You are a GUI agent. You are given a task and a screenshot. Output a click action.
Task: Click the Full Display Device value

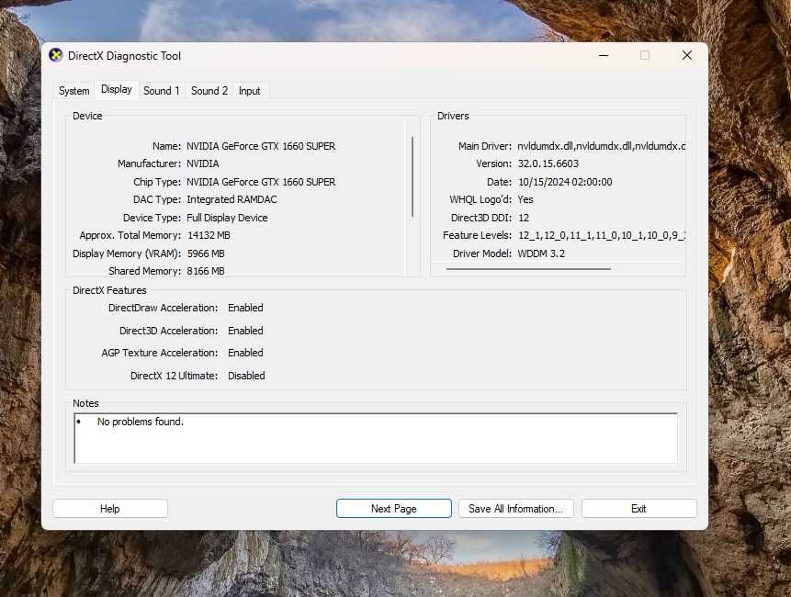click(x=227, y=218)
